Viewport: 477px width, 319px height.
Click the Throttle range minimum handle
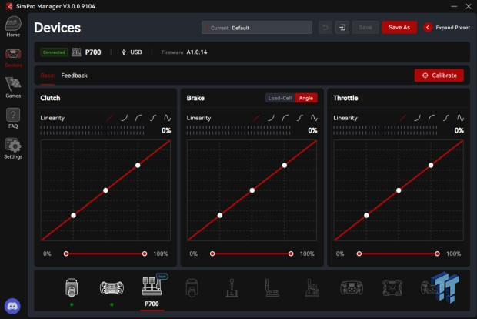[x=359, y=254]
